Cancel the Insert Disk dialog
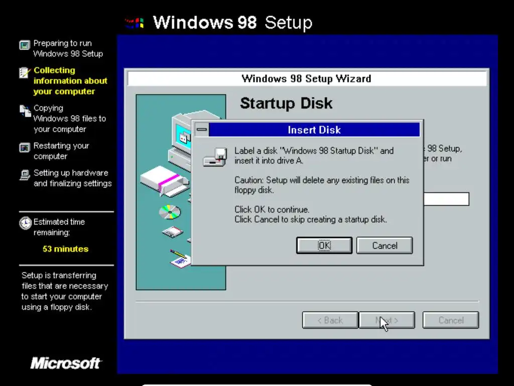Screen dimensions: 514x386 384,245
